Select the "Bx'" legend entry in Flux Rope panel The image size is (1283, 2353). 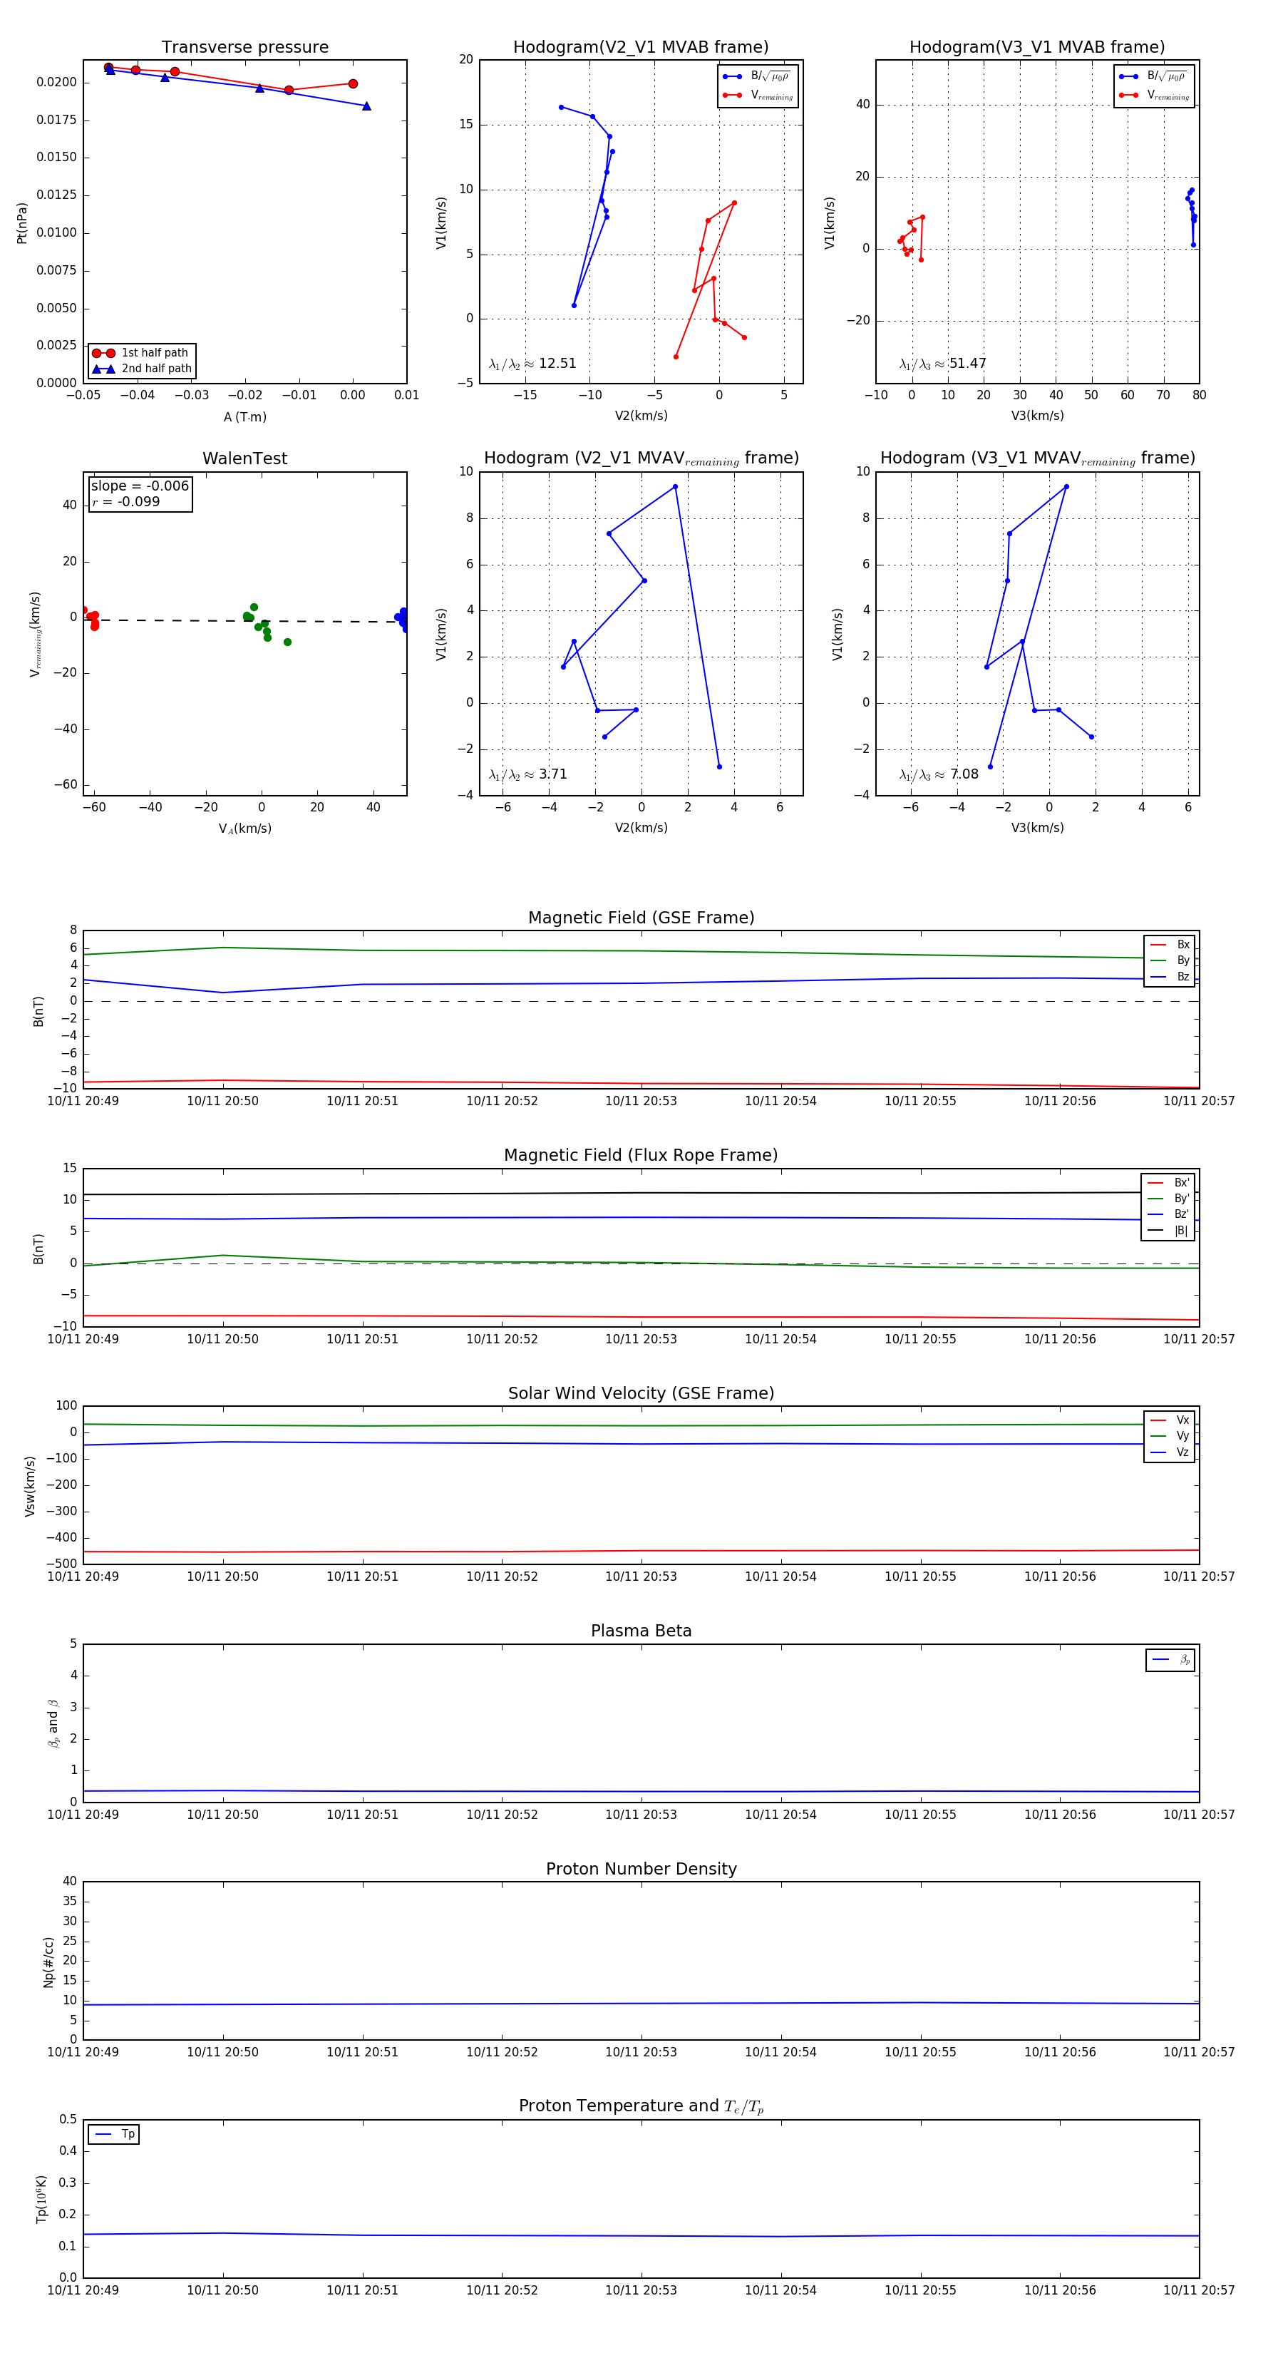point(1168,1182)
